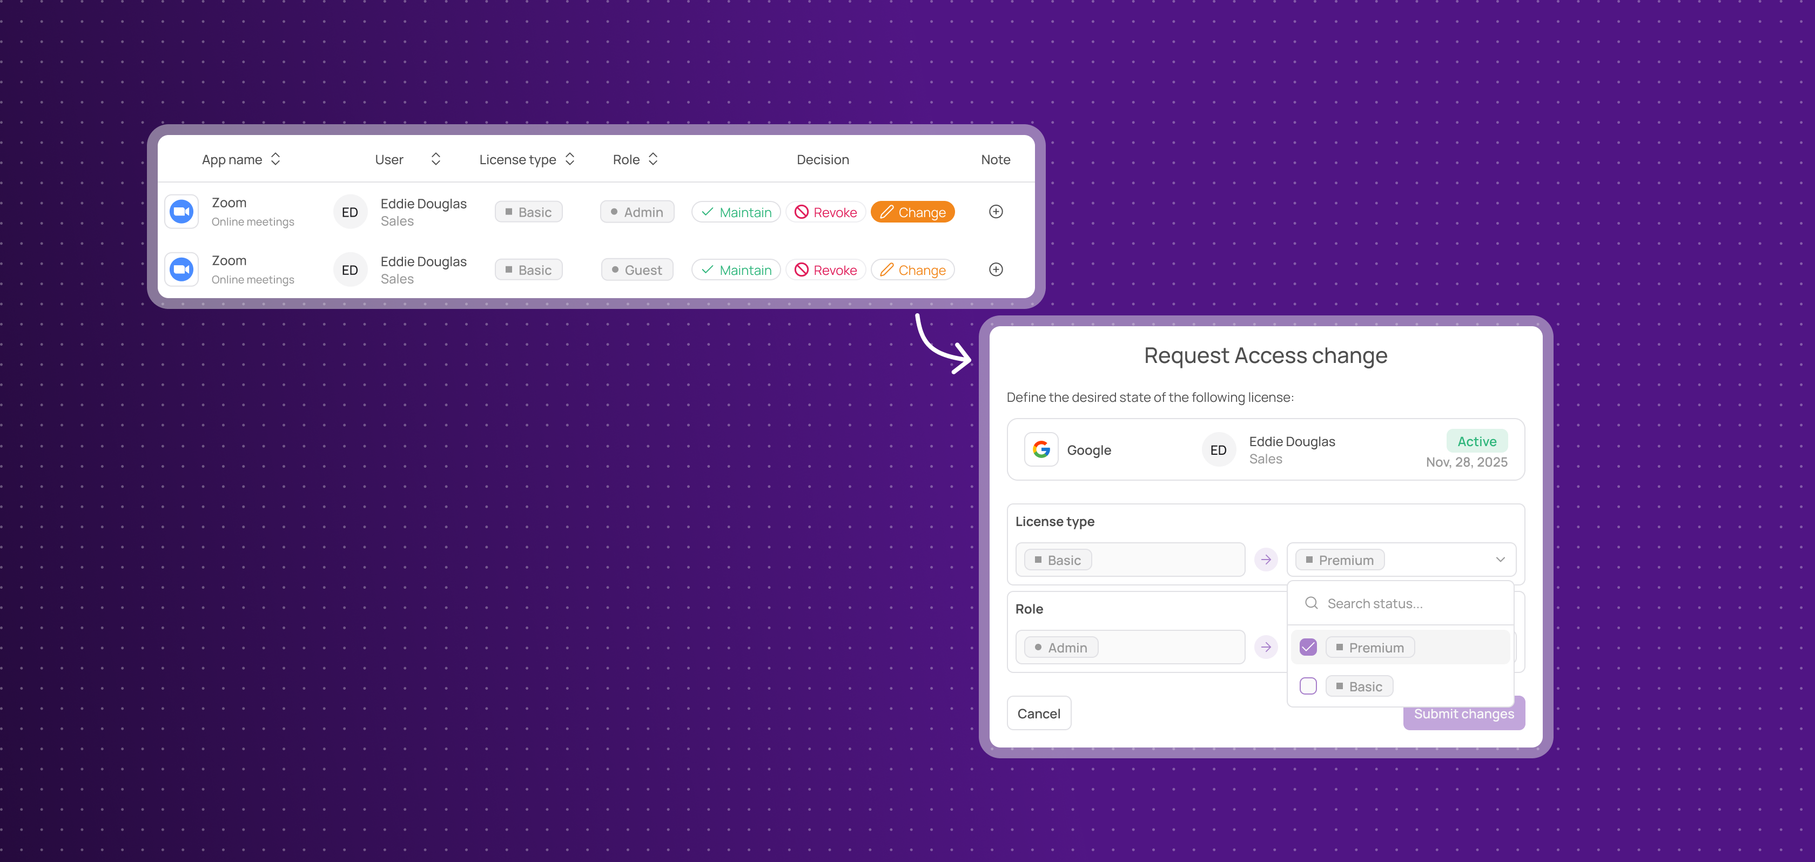Click the Google logo in license card
The height and width of the screenshot is (862, 1815).
point(1041,449)
